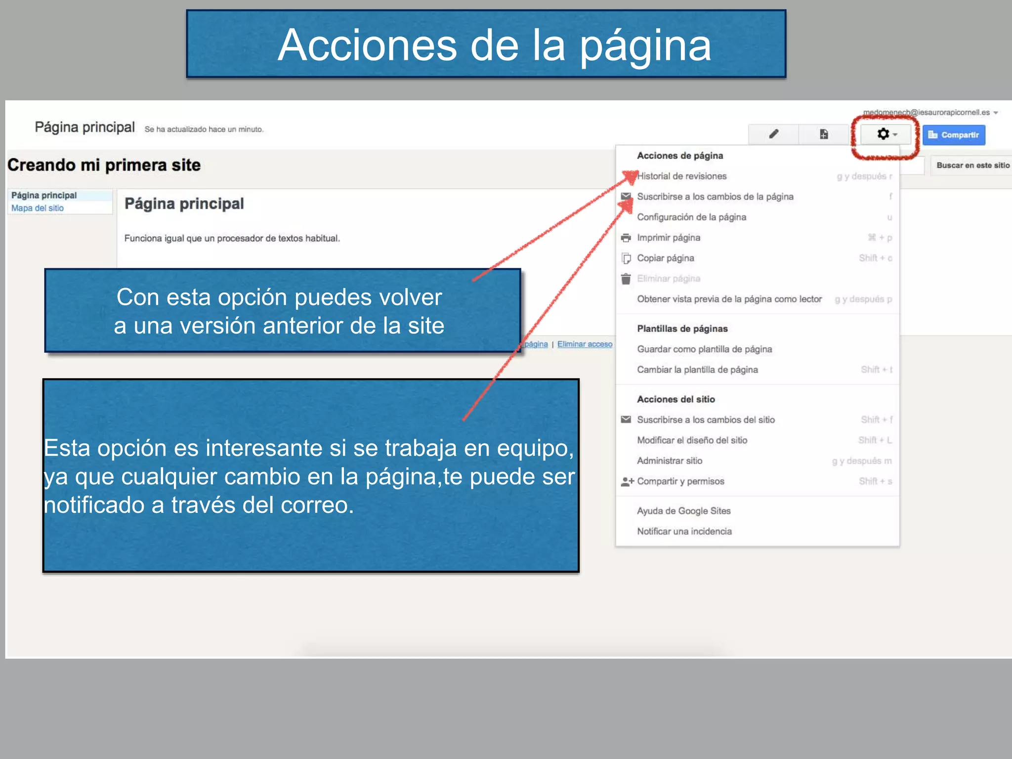Select Eliminar página menu entry

pyautogui.click(x=757, y=279)
